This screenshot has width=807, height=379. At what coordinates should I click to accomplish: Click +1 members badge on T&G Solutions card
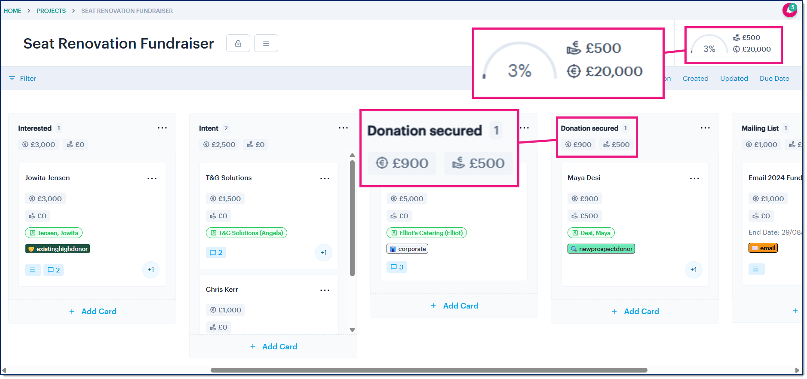pos(324,253)
